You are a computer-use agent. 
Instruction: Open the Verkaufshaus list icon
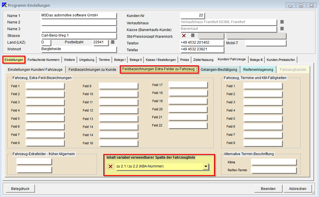(x=282, y=22)
